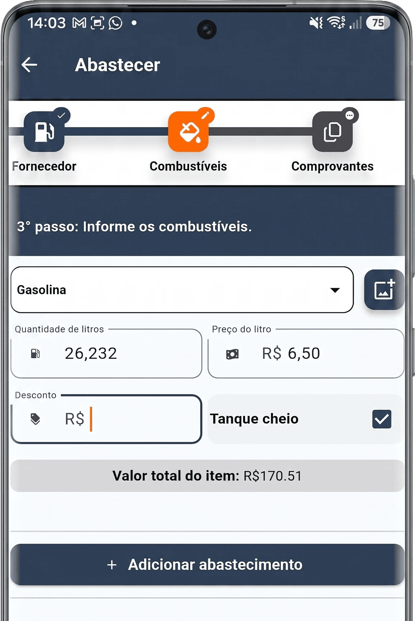Toggle the Tanque cheio label row
Viewport: 415px width, 621px height.
click(306, 419)
